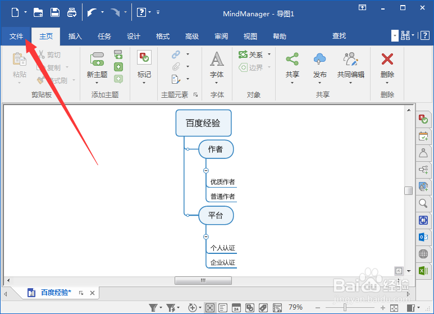The height and width of the screenshot is (314, 434).
Task: Select the 平台 topic node
Action: click(216, 215)
